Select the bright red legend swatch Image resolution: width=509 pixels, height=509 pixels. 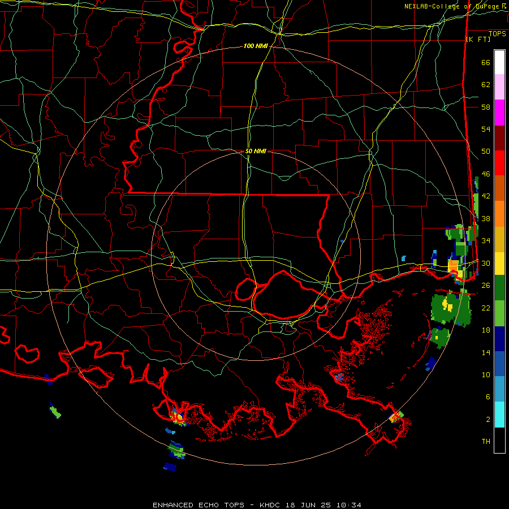pyautogui.click(x=499, y=163)
